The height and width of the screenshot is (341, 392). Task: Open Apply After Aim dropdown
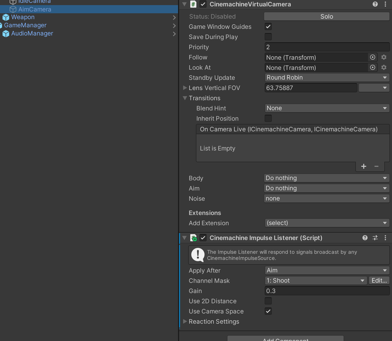327,270
